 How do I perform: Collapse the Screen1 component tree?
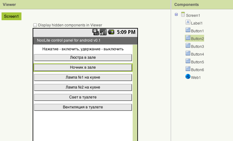pyautogui.click(x=176, y=14)
